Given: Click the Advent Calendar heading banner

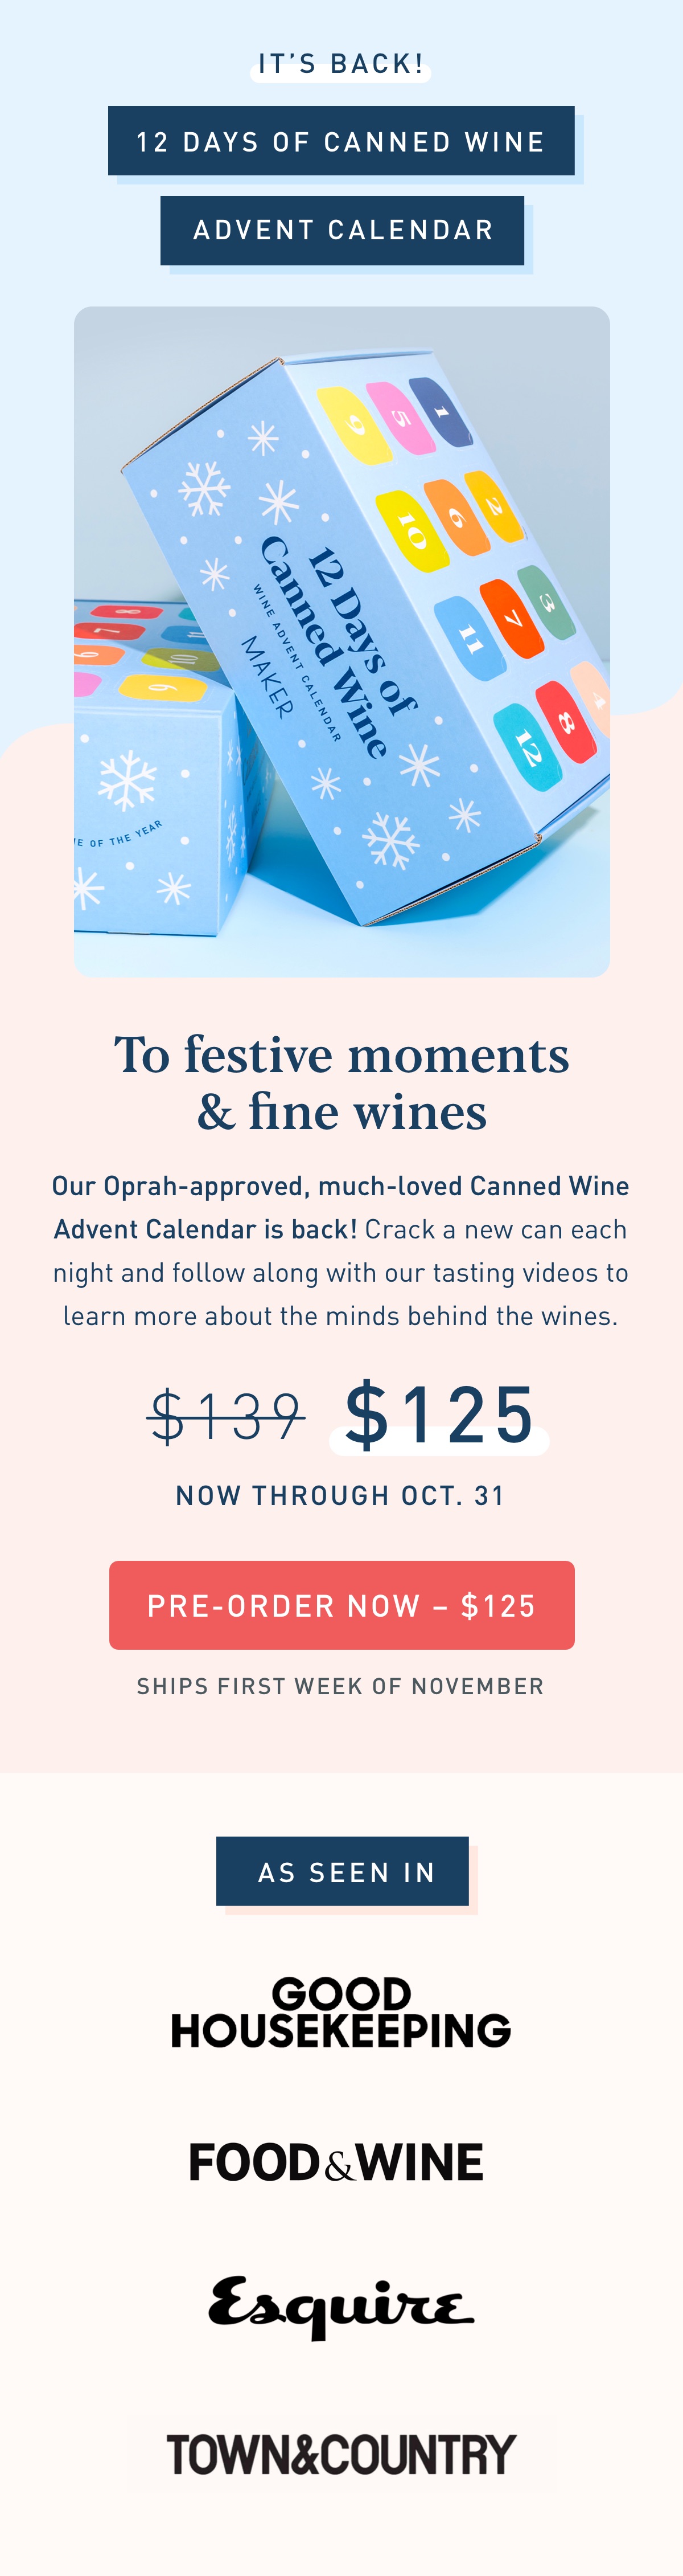Looking at the screenshot, I should (343, 230).
